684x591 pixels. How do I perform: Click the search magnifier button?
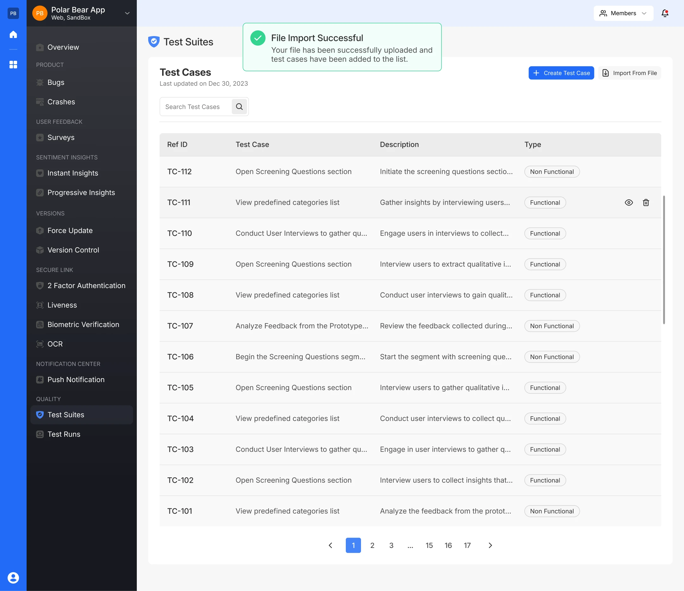pyautogui.click(x=239, y=107)
